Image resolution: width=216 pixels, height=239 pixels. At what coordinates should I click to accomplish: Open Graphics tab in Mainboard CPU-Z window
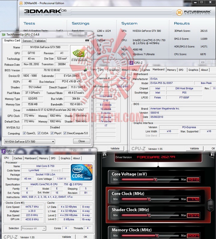193,70
